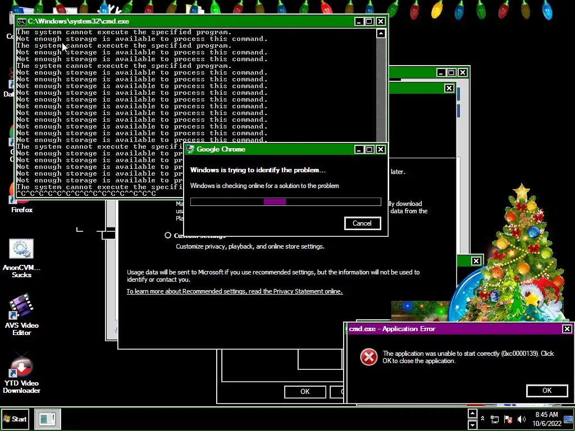
Task: Close the small window above the snow globe
Action: pyautogui.click(x=476, y=261)
